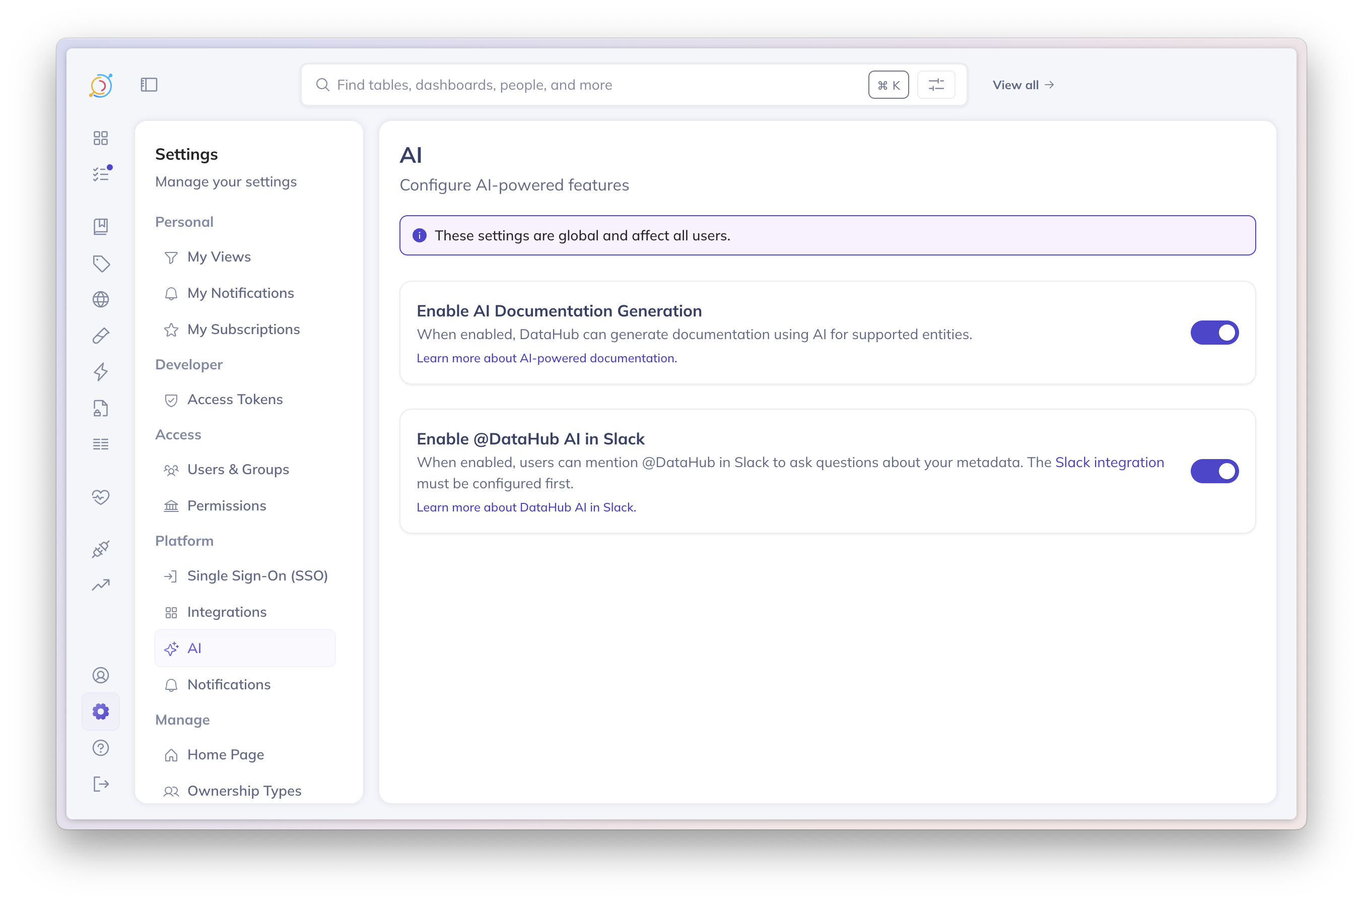Collapse the sidebar with the panel toggle icon
The height and width of the screenshot is (904, 1363).
tap(149, 85)
